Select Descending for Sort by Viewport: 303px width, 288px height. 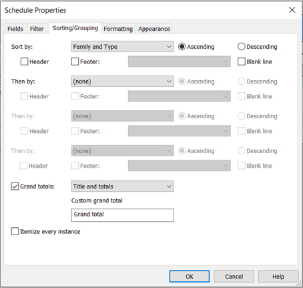[x=242, y=47]
